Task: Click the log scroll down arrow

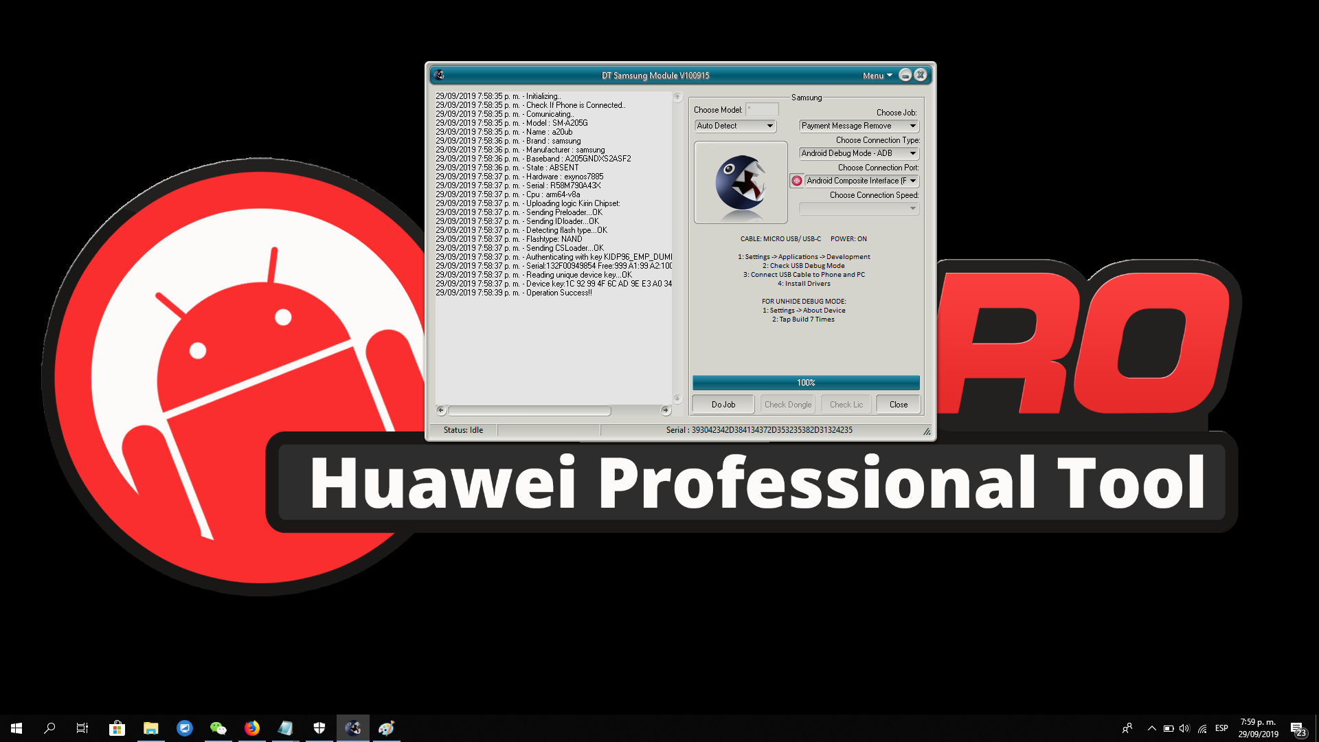Action: (677, 398)
